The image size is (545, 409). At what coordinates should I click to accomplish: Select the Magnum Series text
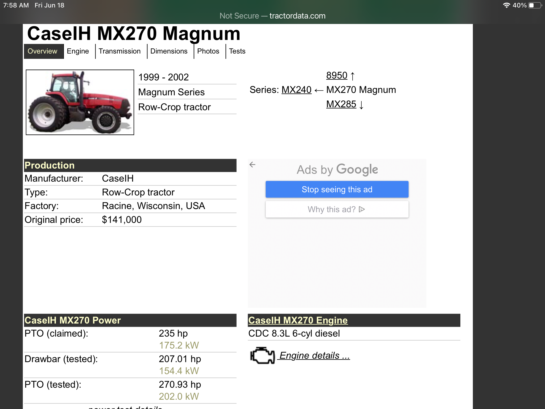(x=171, y=92)
